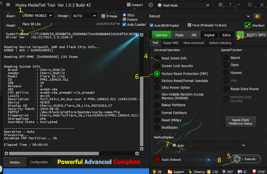
Task: Switch to the Flash tab
Action: pyautogui.click(x=179, y=35)
